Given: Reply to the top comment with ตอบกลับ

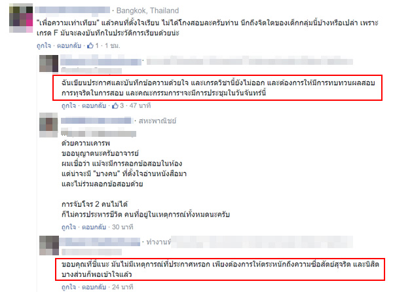Looking at the screenshot, I should point(69,46).
